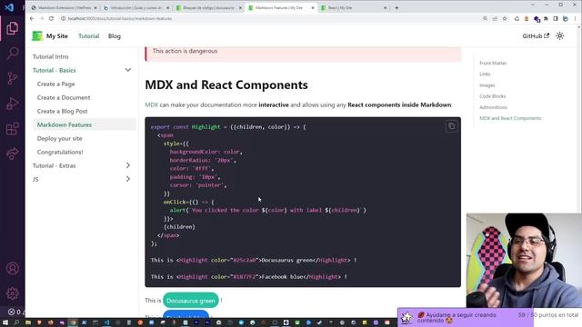
Task: Jump to Front Matter in table of contents
Action: (493, 63)
